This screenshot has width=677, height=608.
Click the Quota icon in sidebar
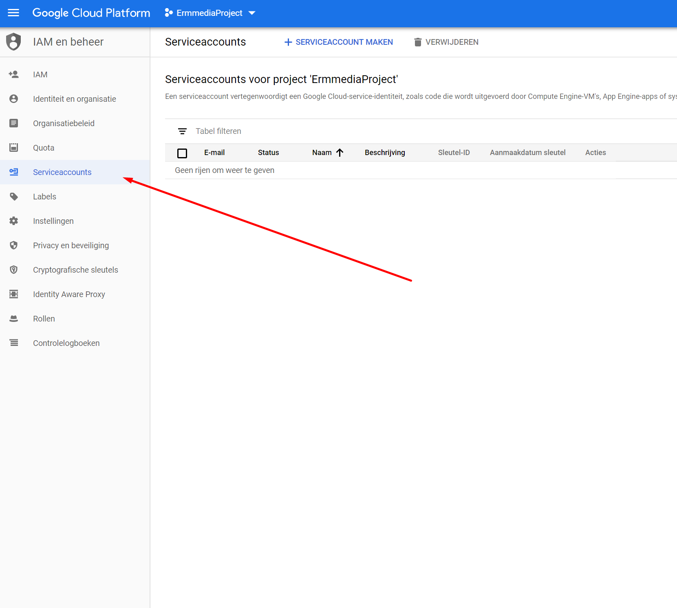tap(13, 148)
